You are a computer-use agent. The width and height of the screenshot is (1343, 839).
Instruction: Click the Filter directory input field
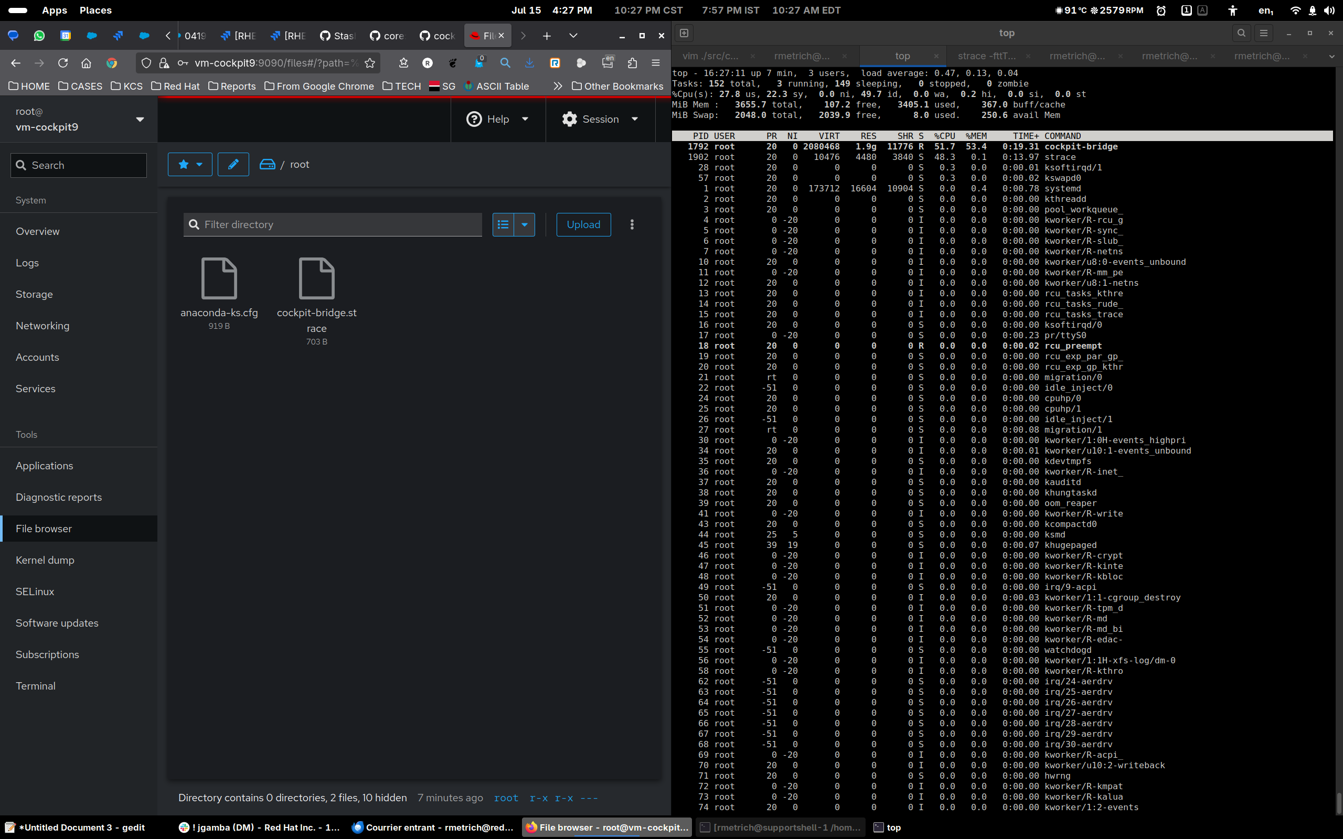point(338,225)
